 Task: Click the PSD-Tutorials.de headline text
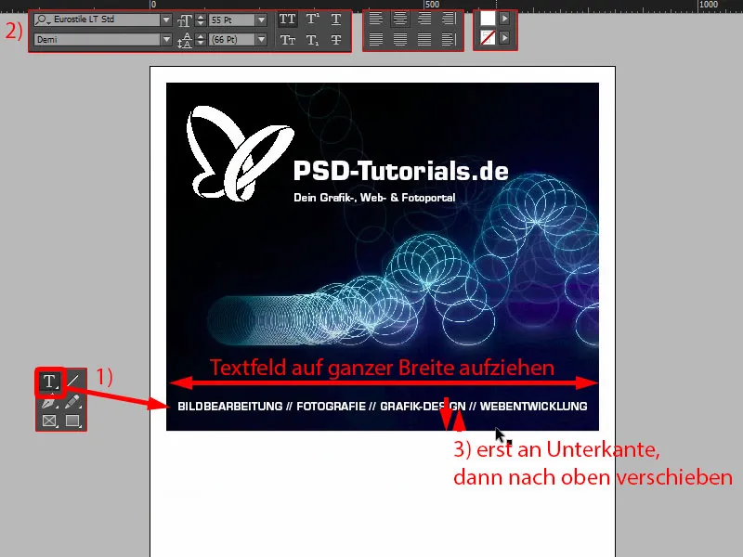[x=401, y=171]
